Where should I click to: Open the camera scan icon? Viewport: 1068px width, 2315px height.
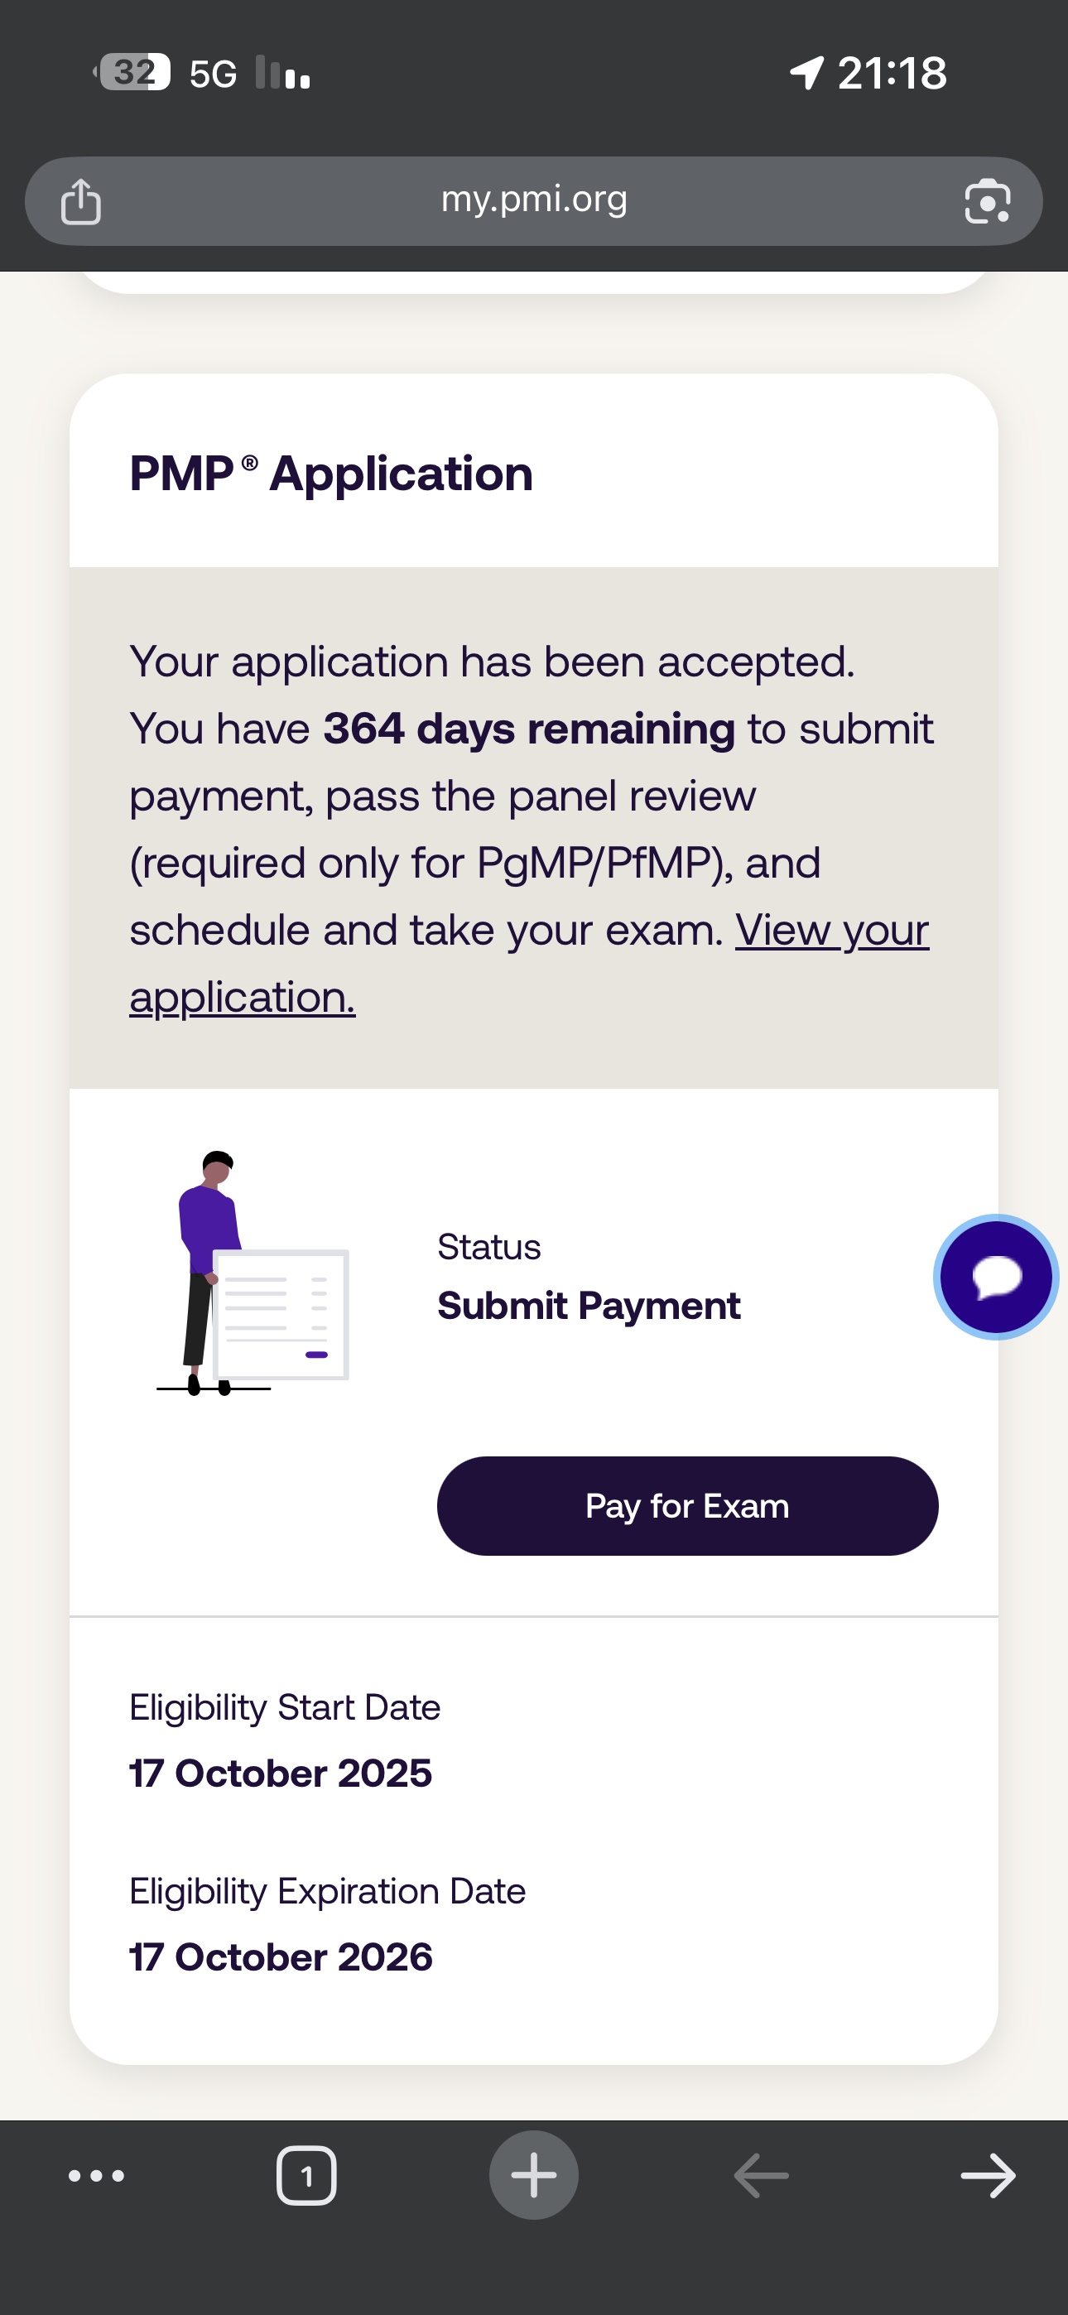click(987, 201)
